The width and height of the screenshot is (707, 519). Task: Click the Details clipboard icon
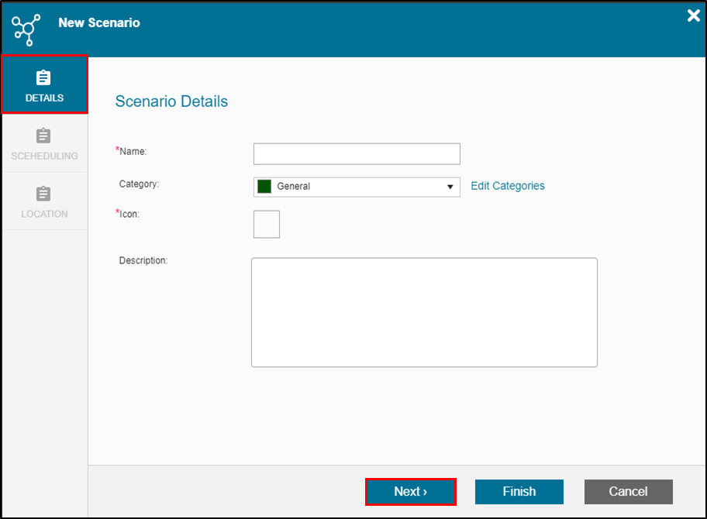click(44, 78)
